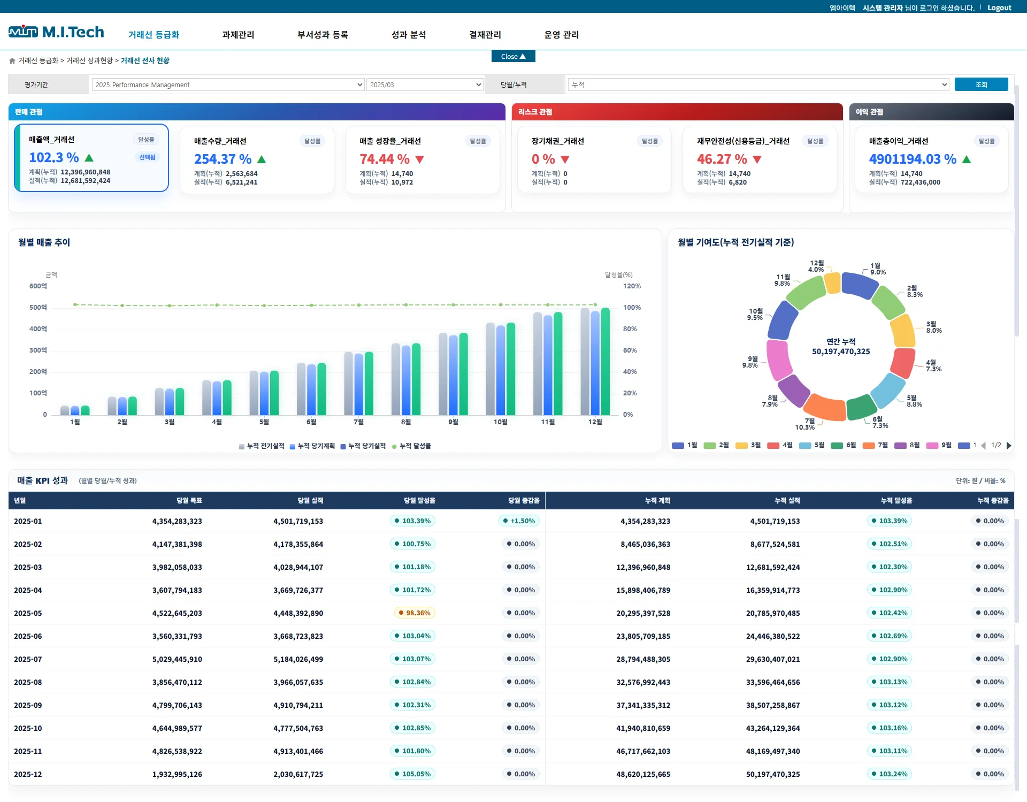
Task: Go to next page of the pie legend
Action: 1009,446
